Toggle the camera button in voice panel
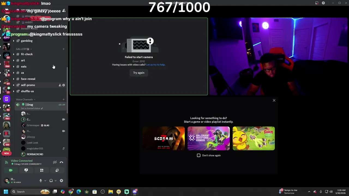The width and height of the screenshot is (349, 196). click(x=11, y=170)
